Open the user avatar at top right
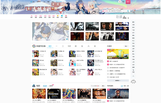This screenshot has width=161, height=103. pos(120,2)
